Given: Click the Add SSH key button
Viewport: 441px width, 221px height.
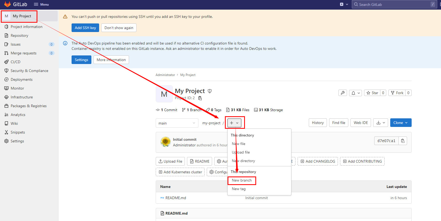Looking at the screenshot, I should pyautogui.click(x=85, y=28).
